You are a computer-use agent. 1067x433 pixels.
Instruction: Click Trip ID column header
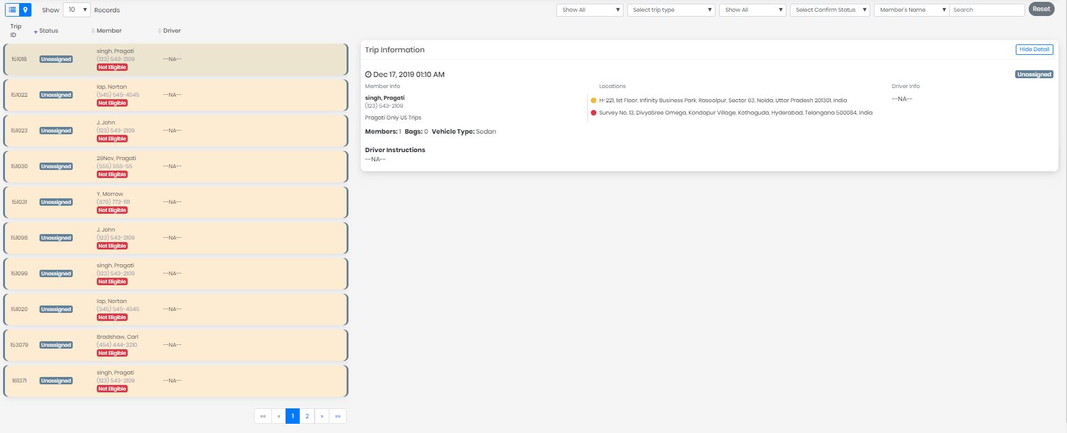pyautogui.click(x=15, y=30)
